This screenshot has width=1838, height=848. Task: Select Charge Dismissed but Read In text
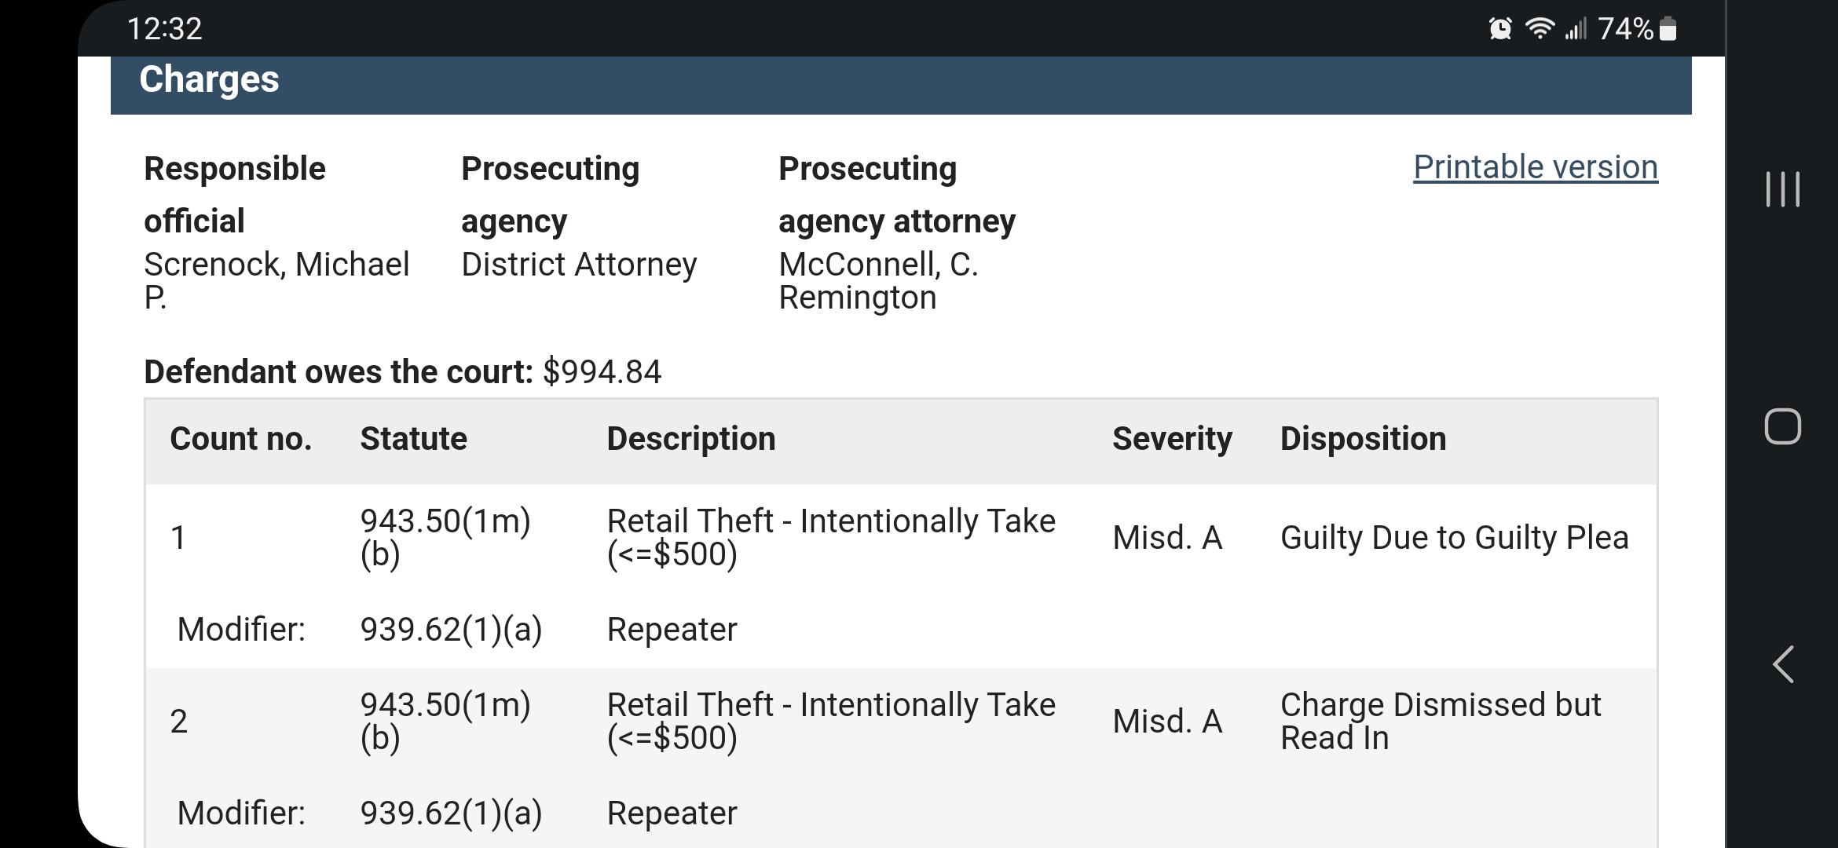pos(1441,721)
